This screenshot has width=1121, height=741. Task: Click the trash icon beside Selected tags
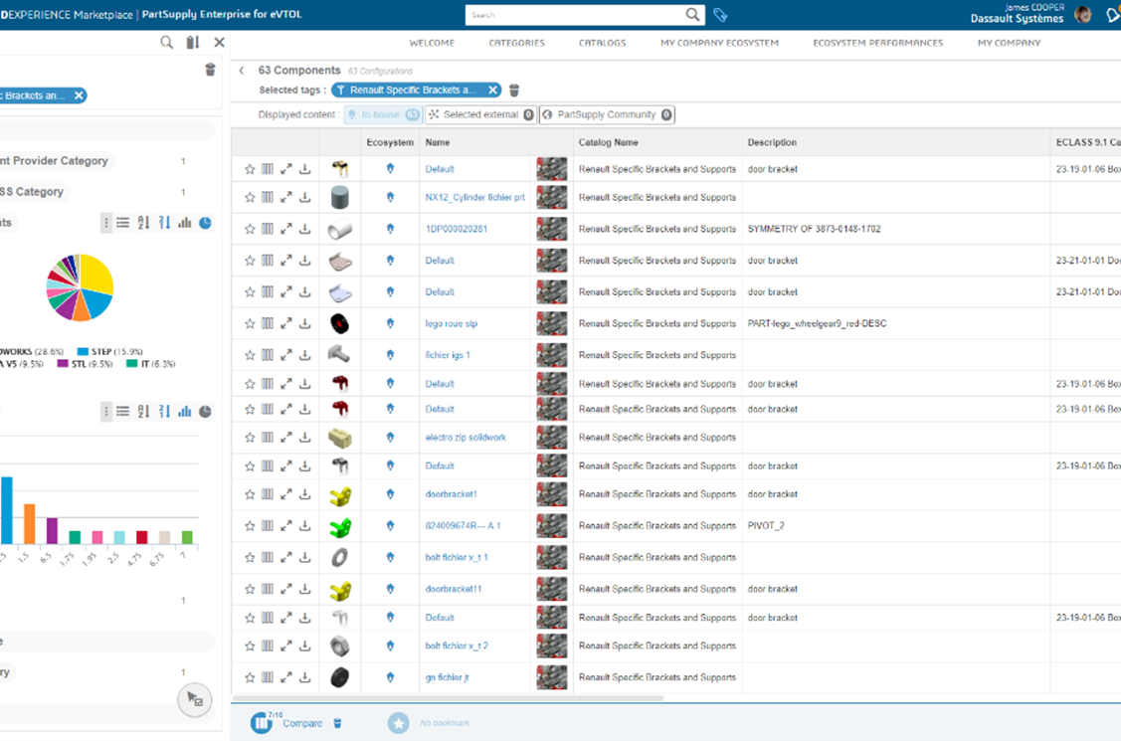coord(514,91)
